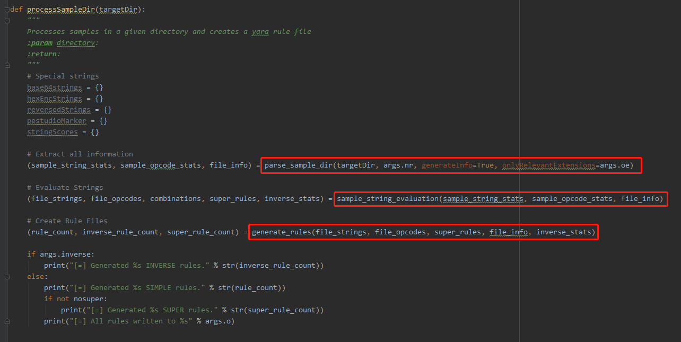This screenshot has height=342, width=681.
Task: Click the ':return' docstring tag
Action: 42,54
